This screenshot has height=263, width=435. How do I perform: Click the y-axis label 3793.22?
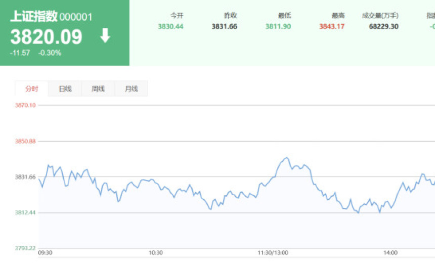coord(25,248)
